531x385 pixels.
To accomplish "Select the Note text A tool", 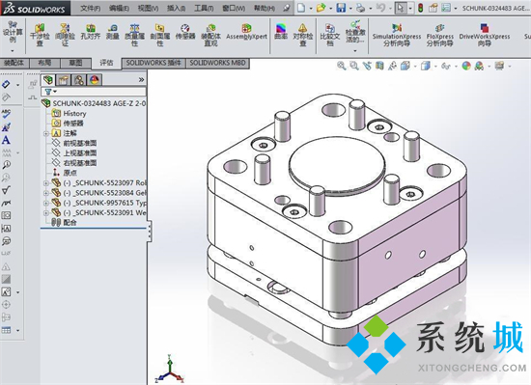I will 6,140.
